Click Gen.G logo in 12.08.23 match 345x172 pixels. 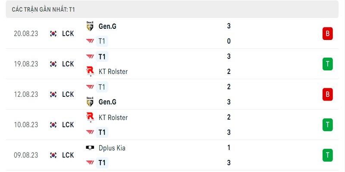90,102
